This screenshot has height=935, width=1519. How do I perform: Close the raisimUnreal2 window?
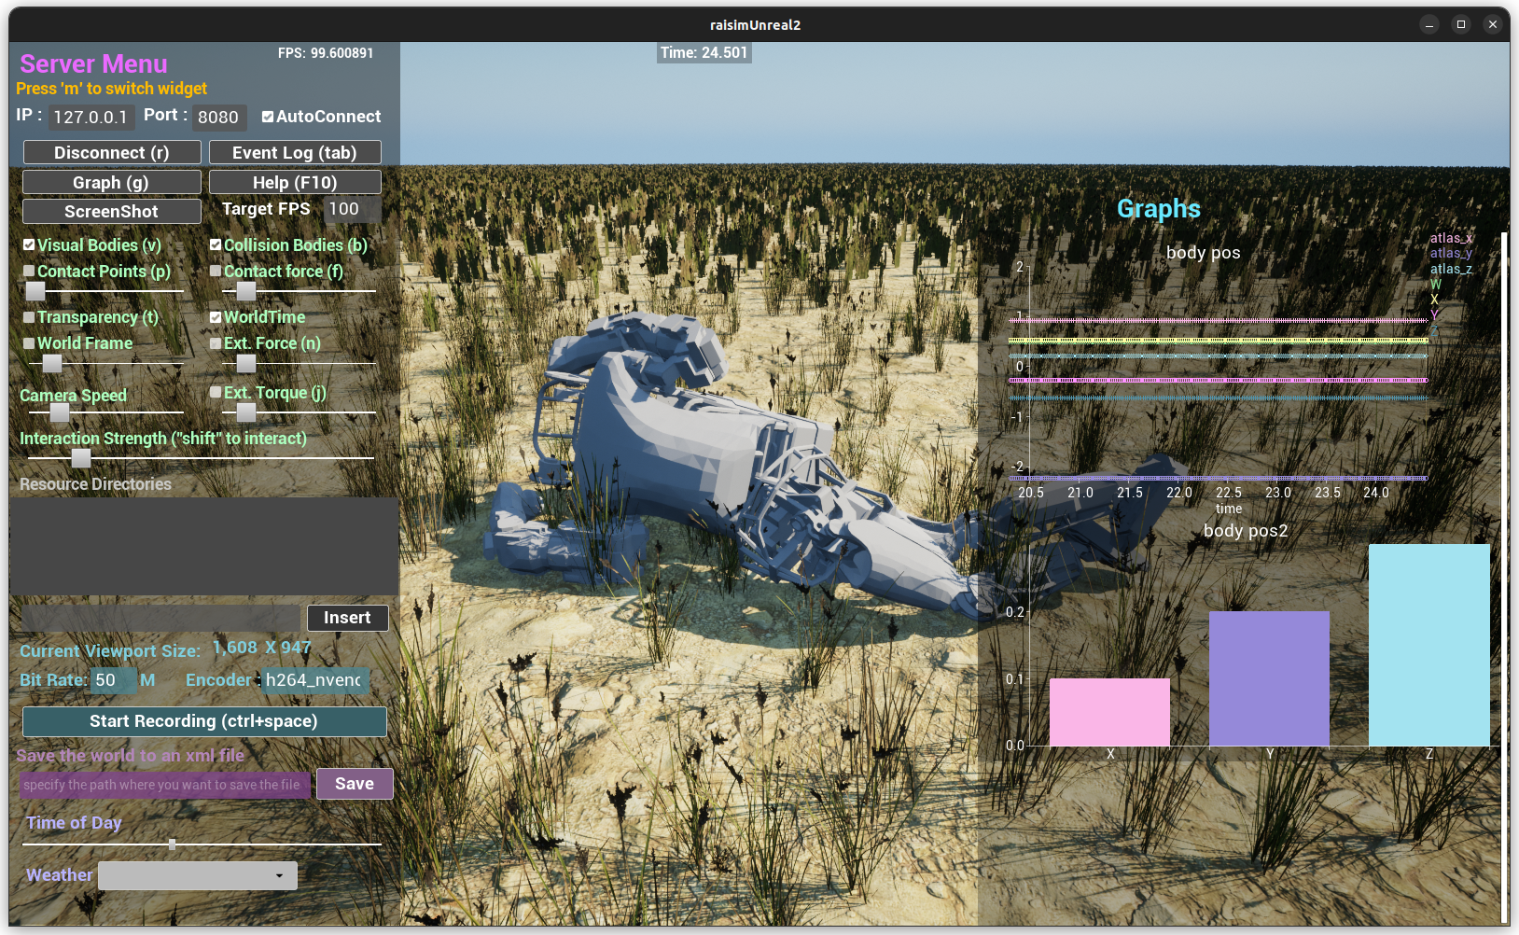[1492, 25]
